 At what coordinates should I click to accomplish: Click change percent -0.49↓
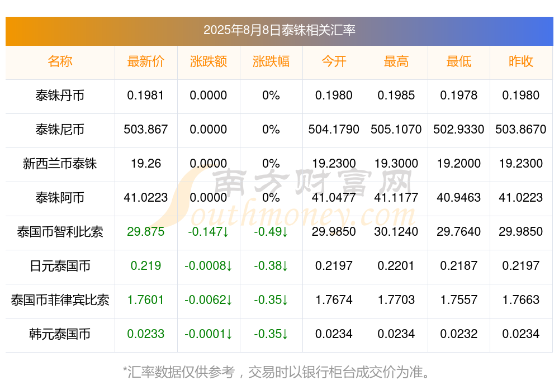[x=271, y=232]
